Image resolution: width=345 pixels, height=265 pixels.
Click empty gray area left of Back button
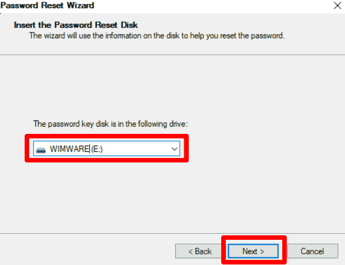pos(84,251)
